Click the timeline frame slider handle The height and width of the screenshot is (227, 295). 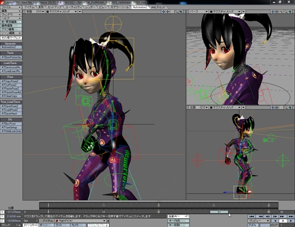(219, 212)
